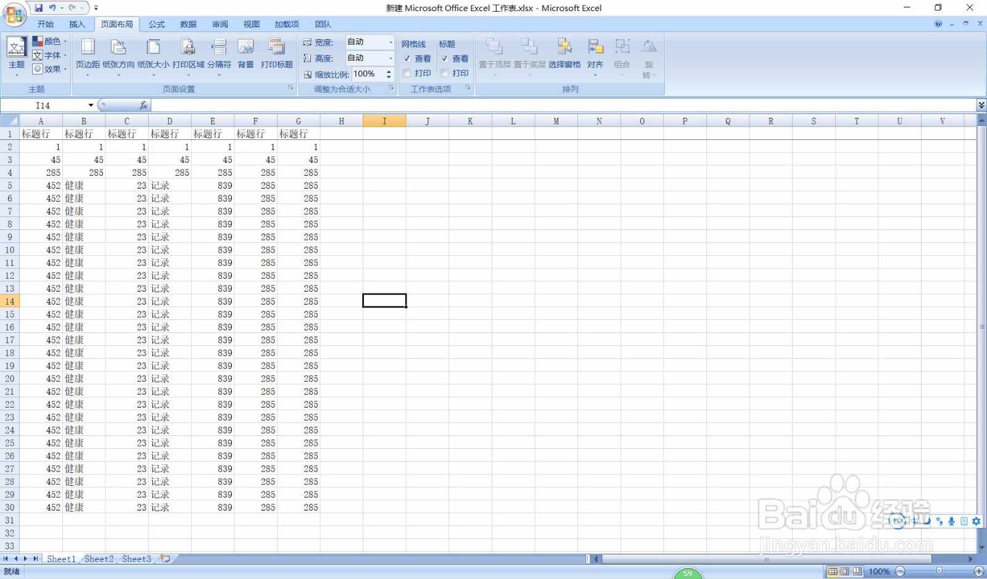Viewport: 987px width, 579px height.
Task: Open page Margins (页边距) menu
Action: coord(88,57)
